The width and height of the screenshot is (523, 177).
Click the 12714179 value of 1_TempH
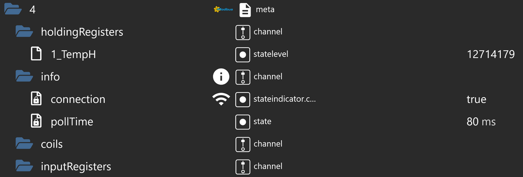(491, 54)
